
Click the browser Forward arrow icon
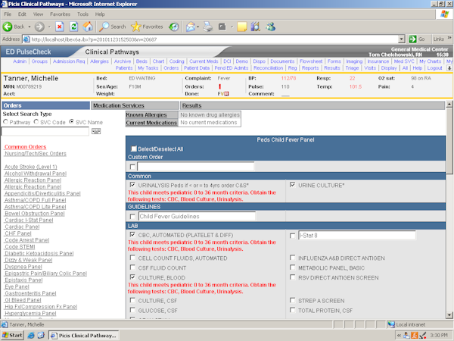coord(39,27)
